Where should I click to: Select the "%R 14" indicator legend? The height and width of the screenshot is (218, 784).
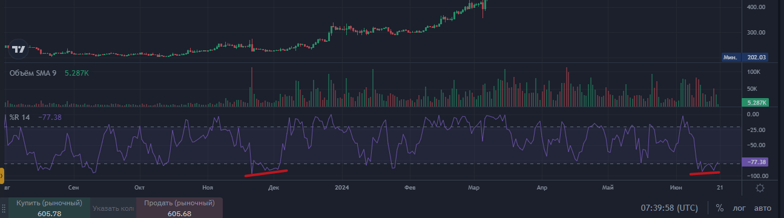[20, 117]
